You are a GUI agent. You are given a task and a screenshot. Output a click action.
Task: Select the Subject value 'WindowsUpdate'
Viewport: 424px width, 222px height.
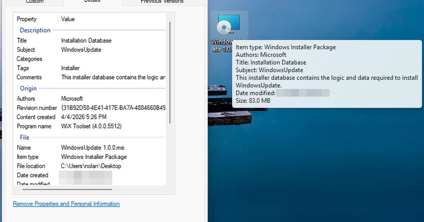pyautogui.click(x=81, y=49)
